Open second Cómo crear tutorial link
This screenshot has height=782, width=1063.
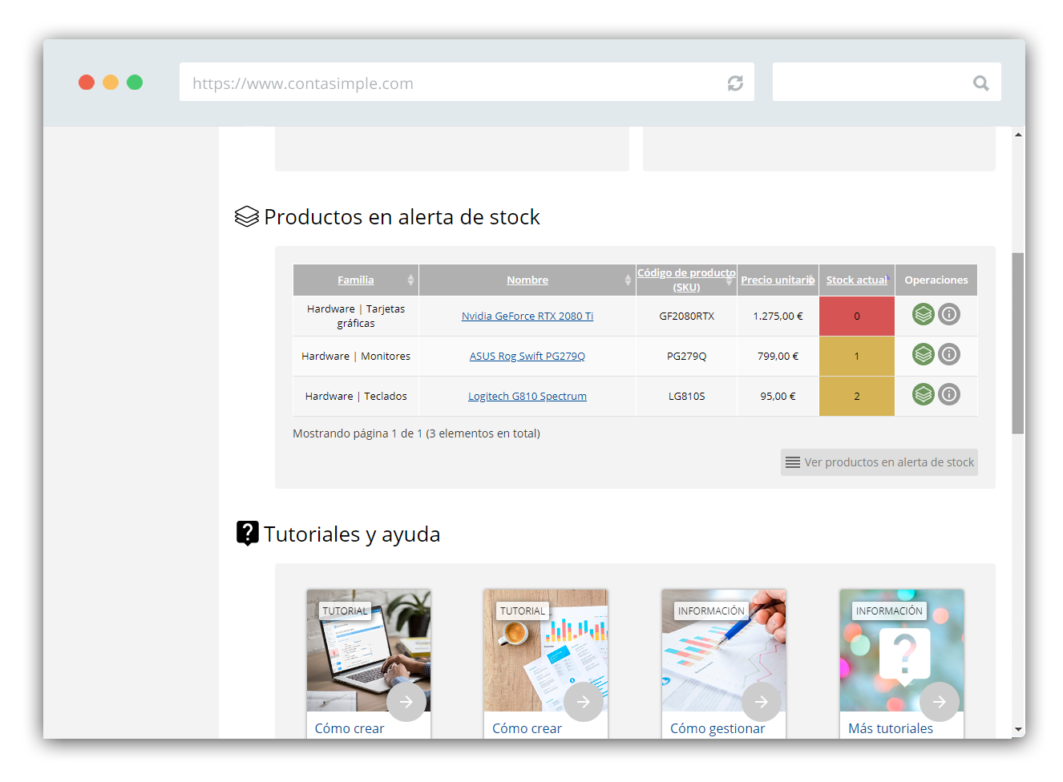click(527, 728)
